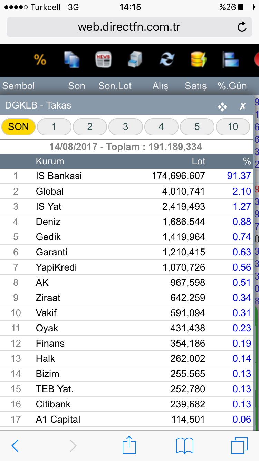Open Safari share sheet icon
Viewport: 259px width, 461px height.
[128, 445]
